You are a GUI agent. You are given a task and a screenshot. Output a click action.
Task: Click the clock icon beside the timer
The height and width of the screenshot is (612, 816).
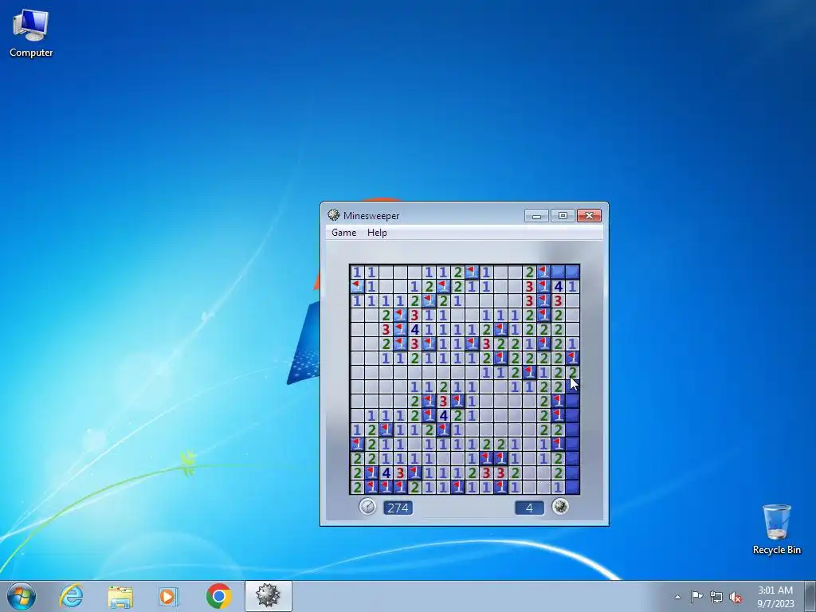tap(367, 506)
